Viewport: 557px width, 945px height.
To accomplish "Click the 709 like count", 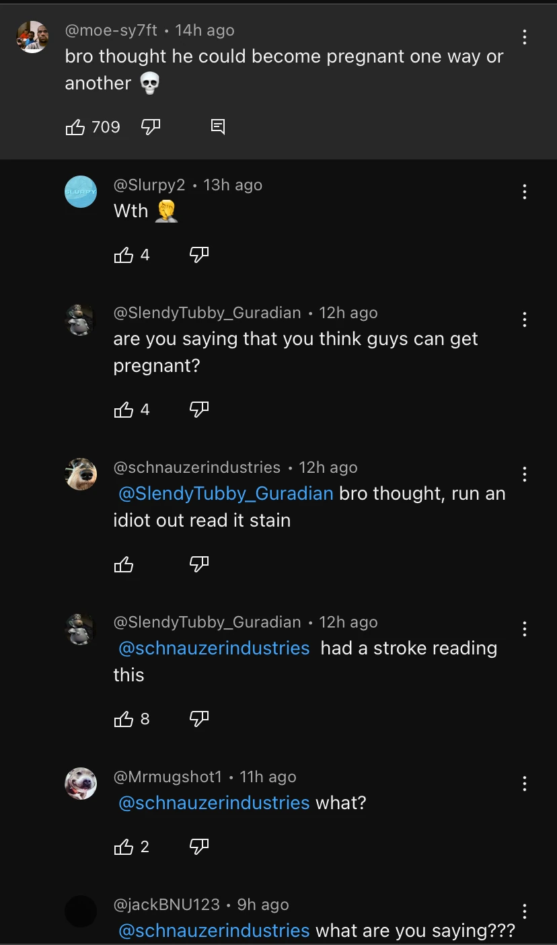I will click(106, 126).
